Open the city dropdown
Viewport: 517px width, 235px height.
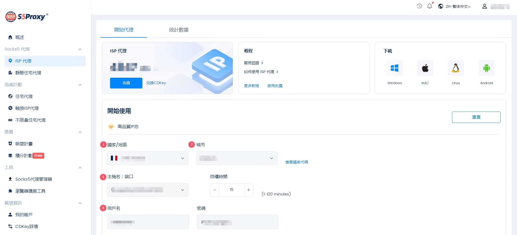point(237,158)
